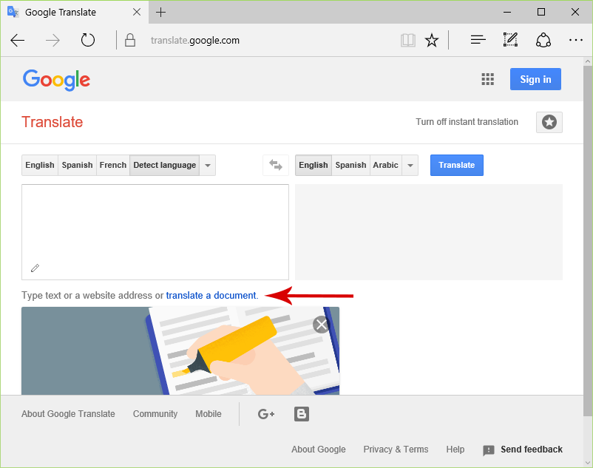Select Spanish as the source language

pos(77,165)
